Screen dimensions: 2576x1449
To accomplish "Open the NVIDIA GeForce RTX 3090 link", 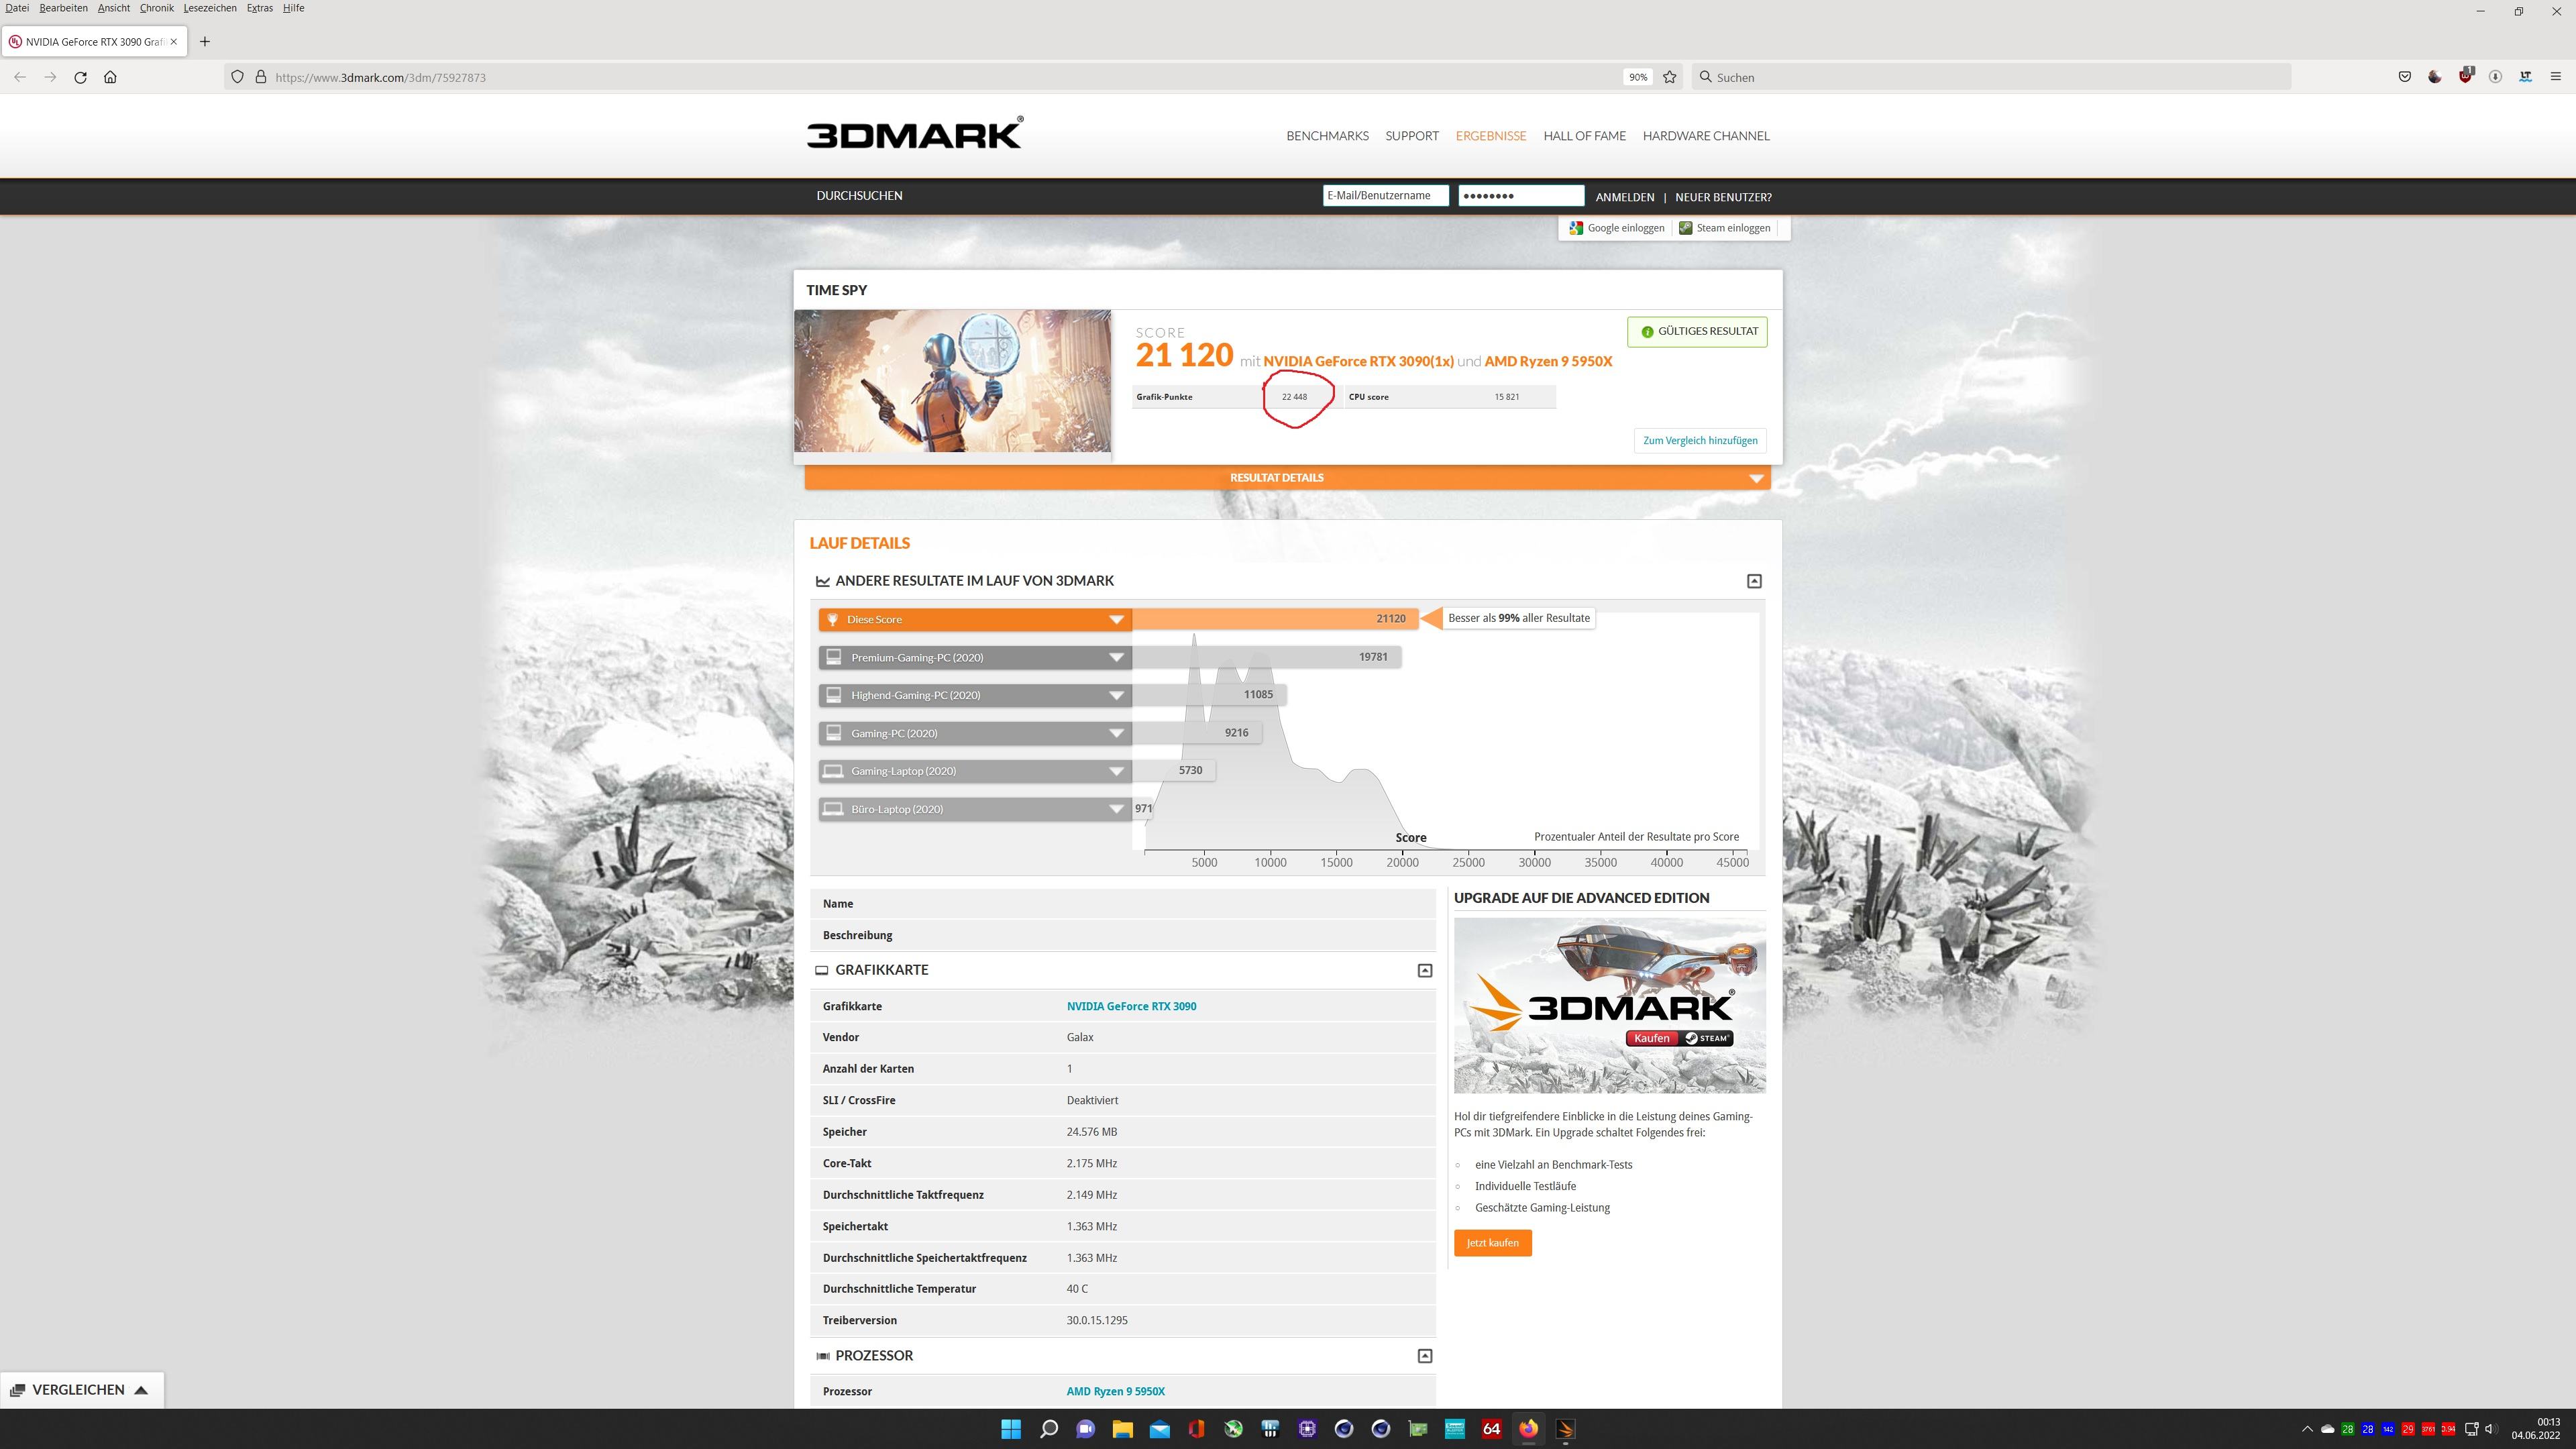I will point(1130,1006).
